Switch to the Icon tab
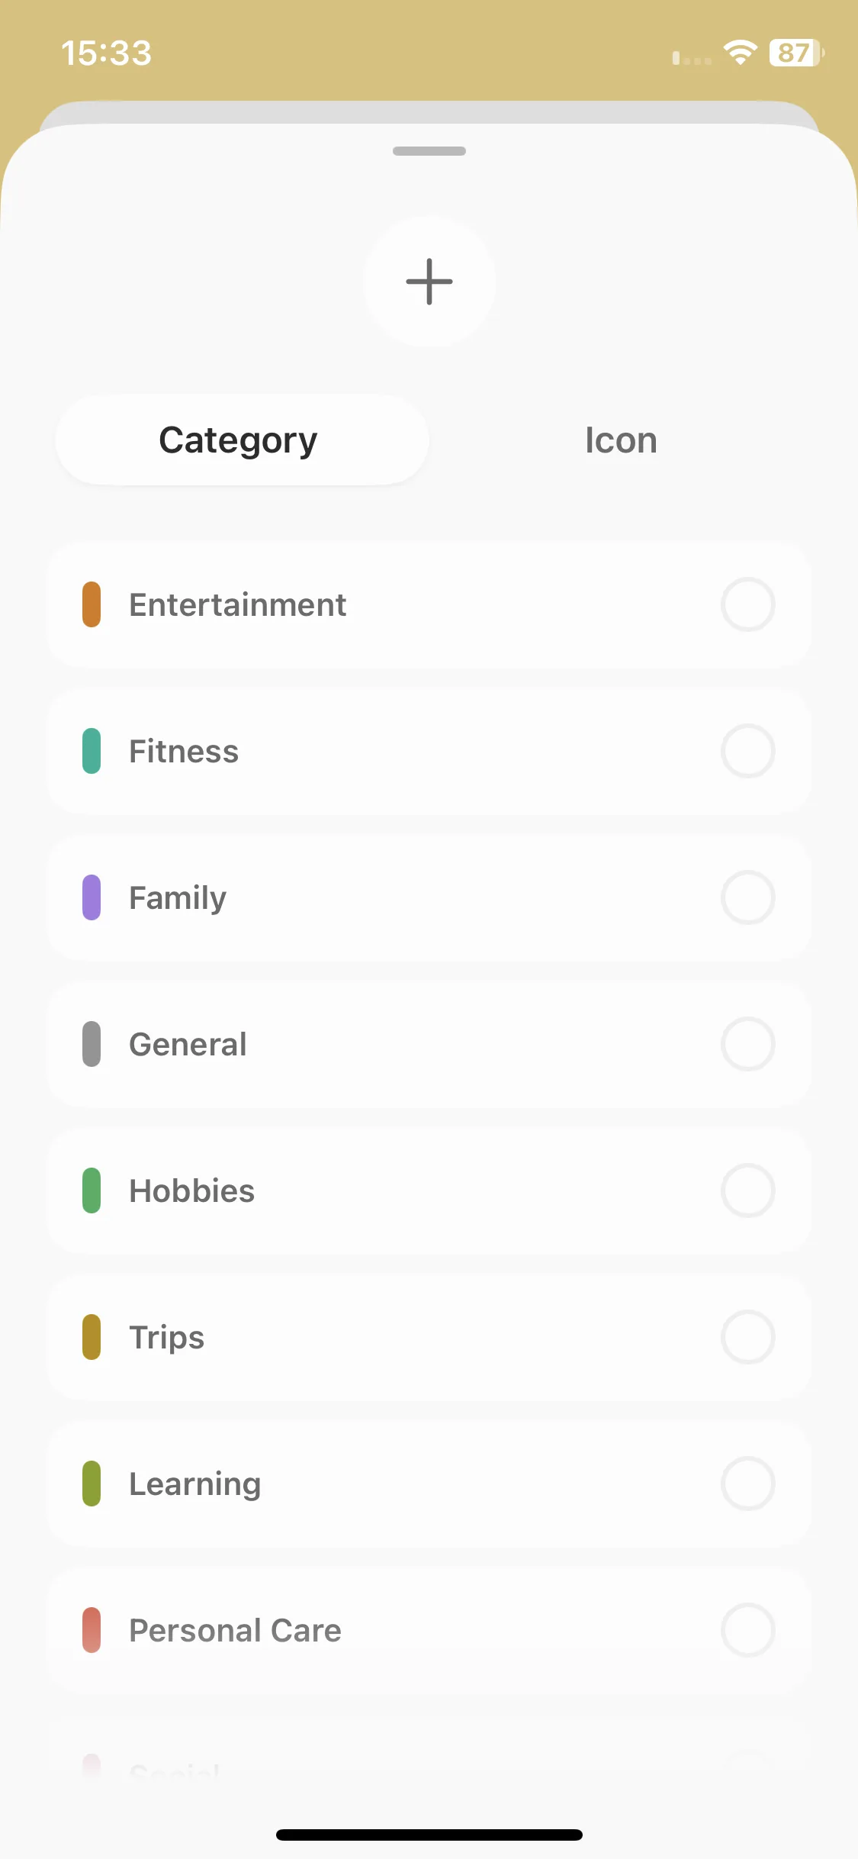The width and height of the screenshot is (858, 1859). point(621,440)
